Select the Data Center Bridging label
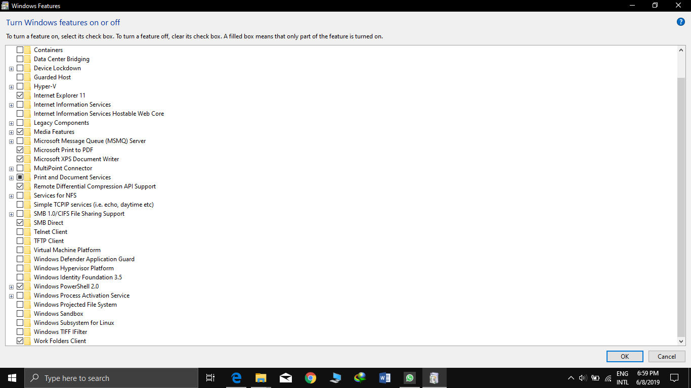The height and width of the screenshot is (388, 691). 62,59
